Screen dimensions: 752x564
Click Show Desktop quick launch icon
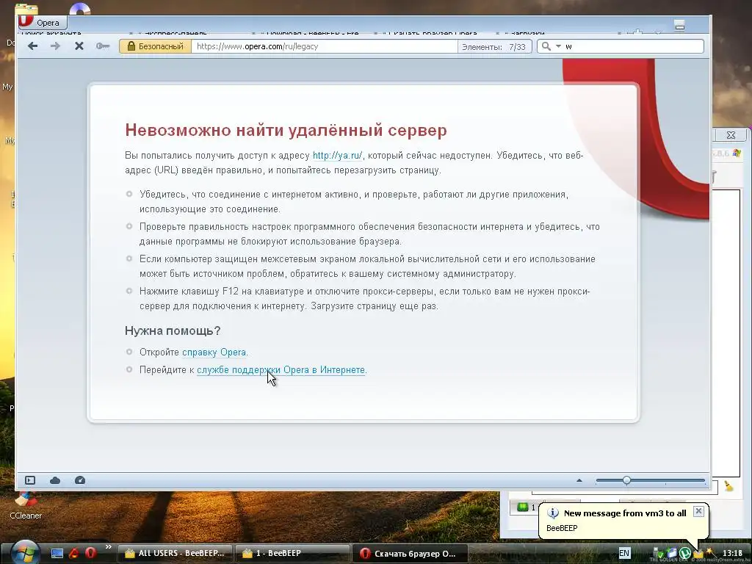(57, 553)
